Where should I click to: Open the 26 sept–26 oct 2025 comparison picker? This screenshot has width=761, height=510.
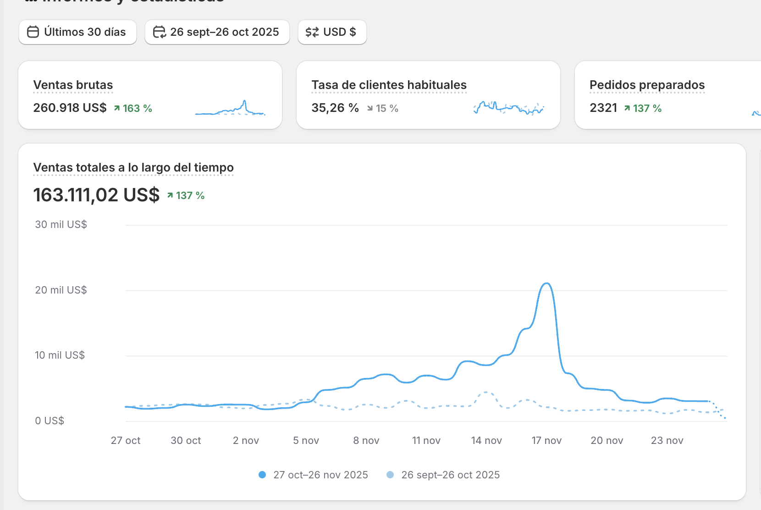(x=217, y=32)
